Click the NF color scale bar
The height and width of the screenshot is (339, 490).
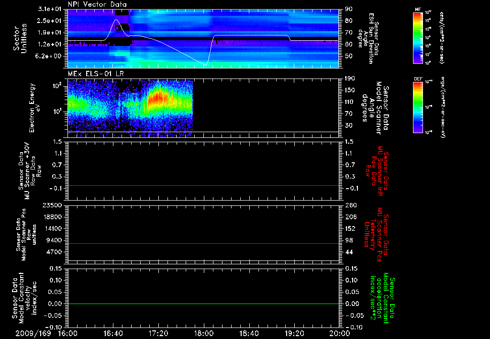point(418,38)
